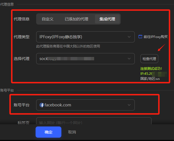Click the 国家/地区:us result text
This screenshot has height=141, width=174.
[x=150, y=79]
